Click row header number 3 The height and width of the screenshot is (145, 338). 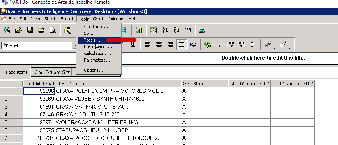(11, 107)
